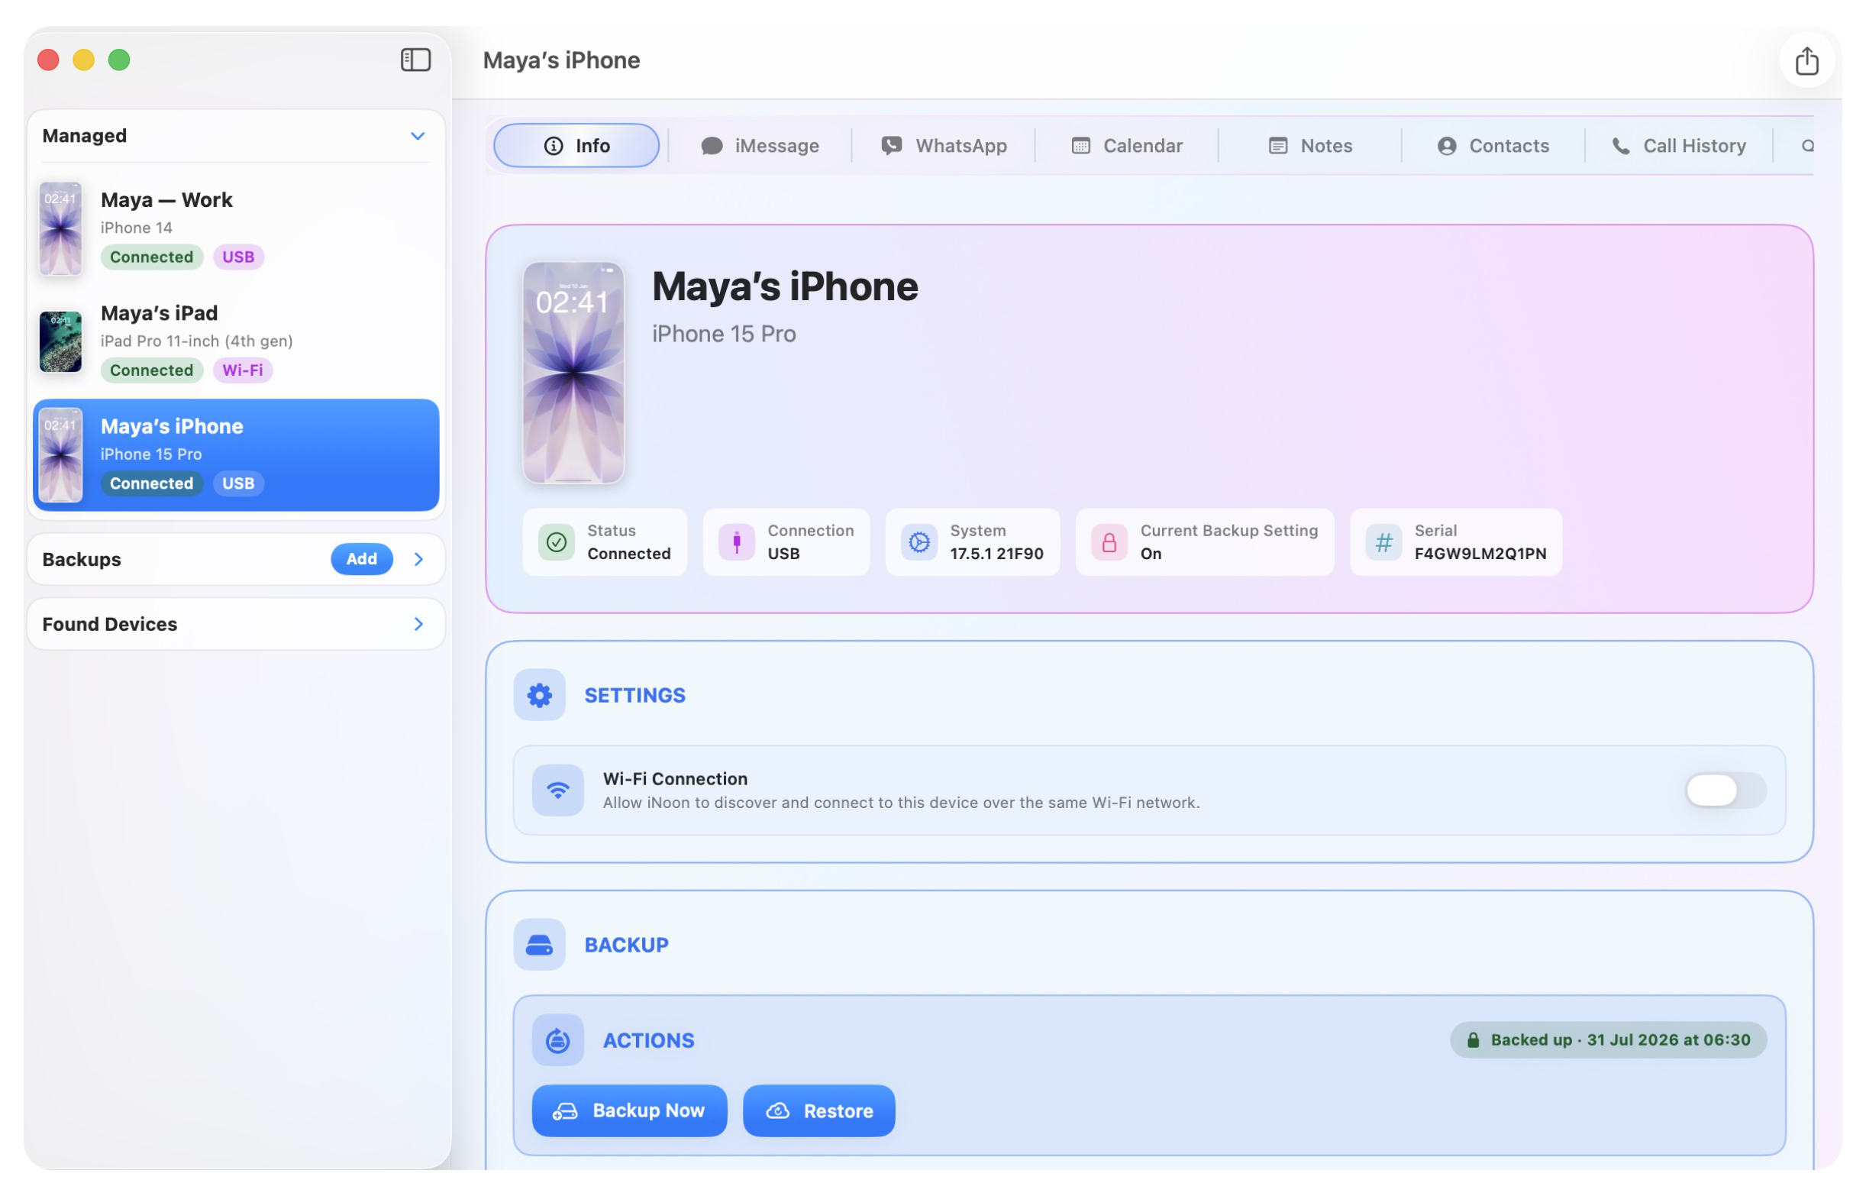
Task: Click the Status checkmark icon
Action: [x=556, y=542]
